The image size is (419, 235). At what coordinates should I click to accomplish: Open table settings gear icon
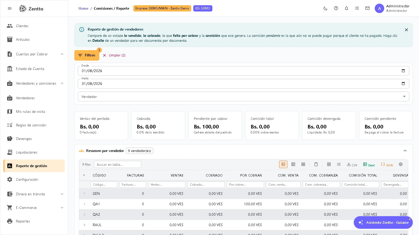tap(401, 164)
